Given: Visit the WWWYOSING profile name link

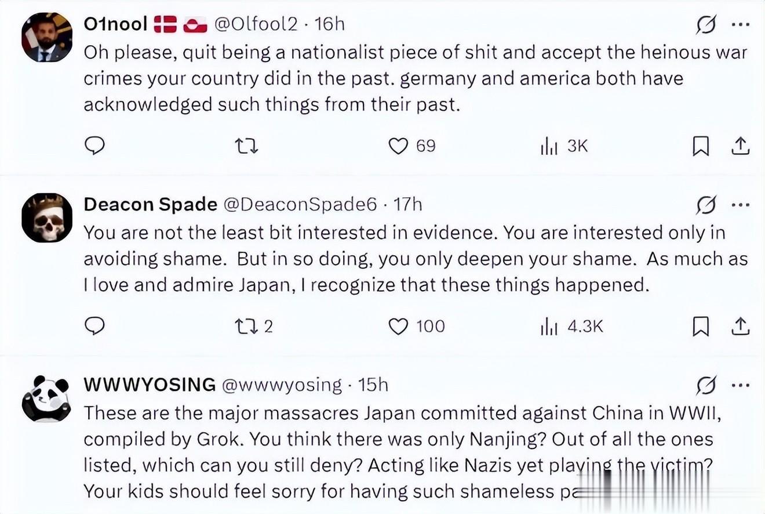Looking at the screenshot, I should (x=150, y=385).
